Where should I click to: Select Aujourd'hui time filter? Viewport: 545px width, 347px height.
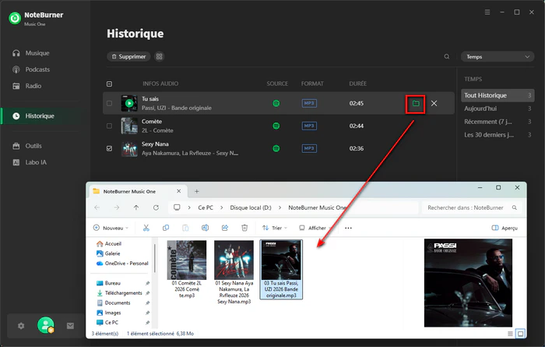pos(498,108)
